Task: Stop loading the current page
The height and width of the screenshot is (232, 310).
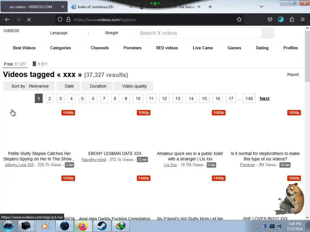Action: (x=29, y=20)
